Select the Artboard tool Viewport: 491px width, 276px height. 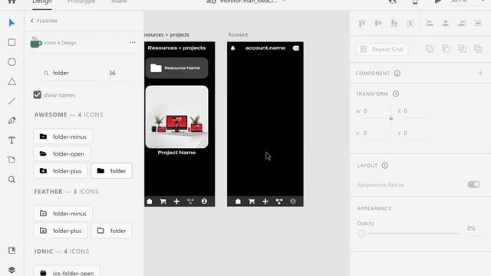click(12, 159)
